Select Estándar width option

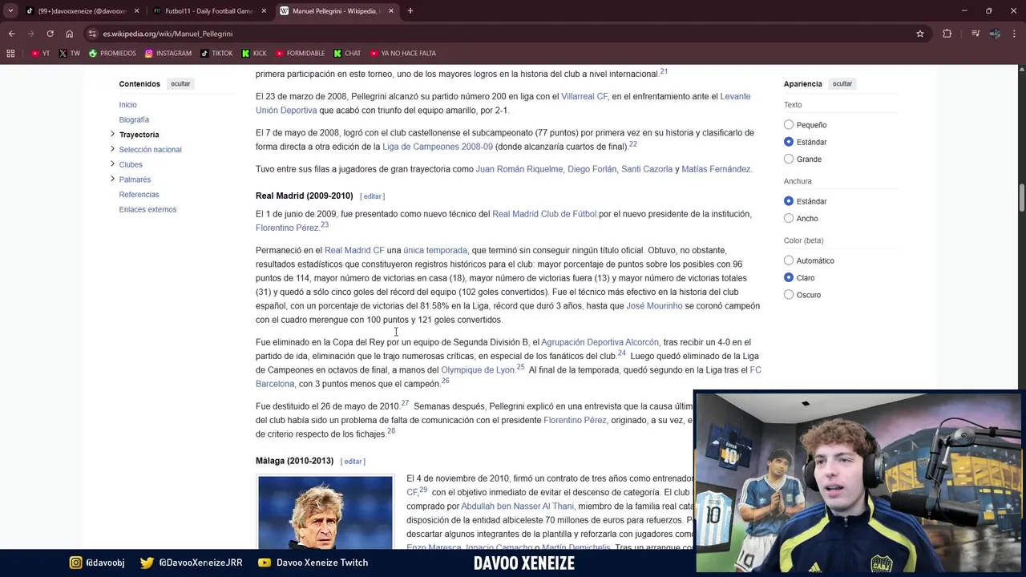pyautogui.click(x=789, y=201)
